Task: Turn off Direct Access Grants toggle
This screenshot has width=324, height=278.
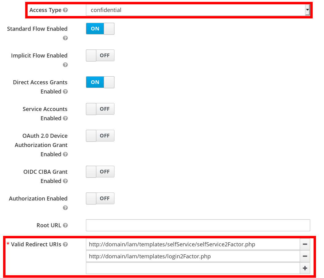Action: coord(100,82)
